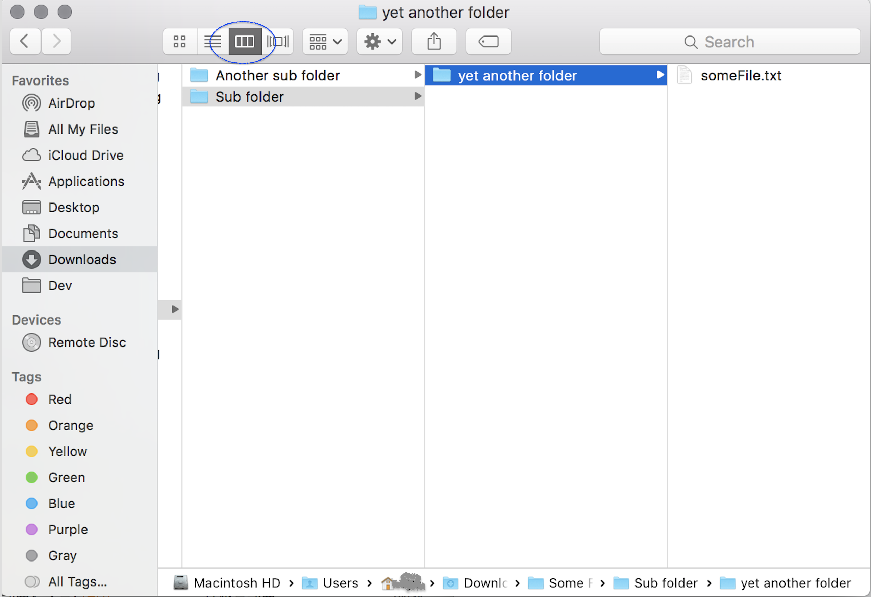Click the folder icon in the title bar
This screenshot has height=597, width=871.
pos(368,13)
